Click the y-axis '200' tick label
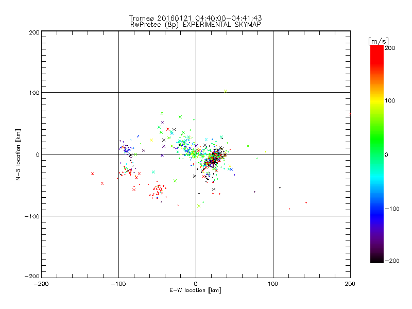 coord(35,32)
